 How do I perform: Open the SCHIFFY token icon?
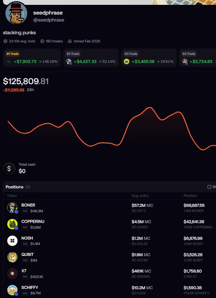(x=13, y=290)
